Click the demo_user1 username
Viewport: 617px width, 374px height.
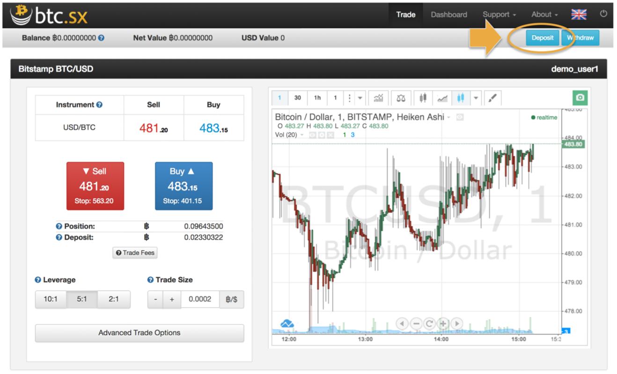click(x=575, y=69)
